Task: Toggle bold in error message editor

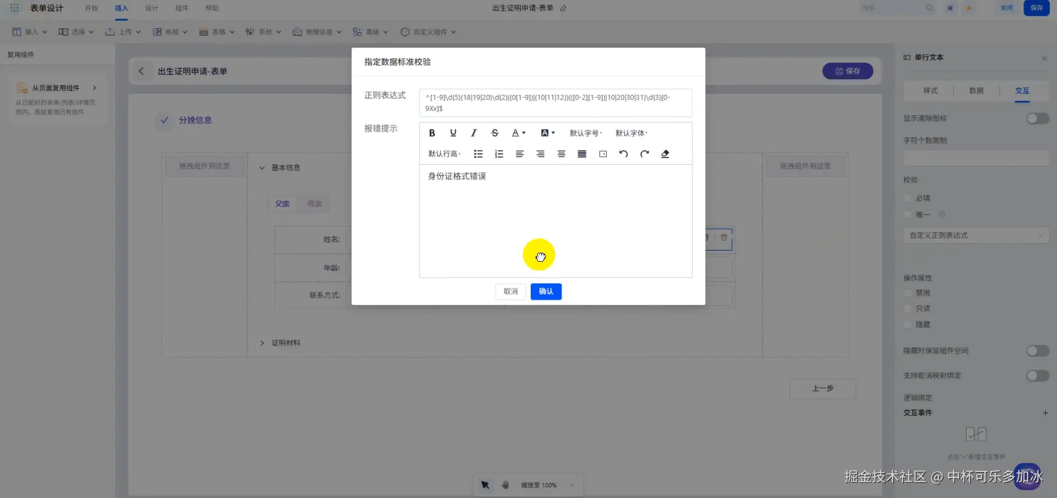Action: coord(432,133)
